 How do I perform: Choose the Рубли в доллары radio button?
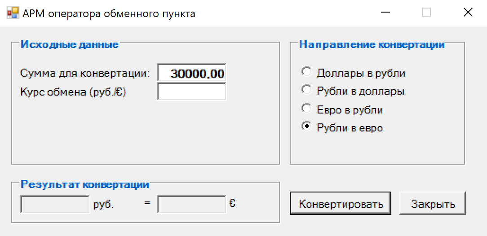click(353, 91)
